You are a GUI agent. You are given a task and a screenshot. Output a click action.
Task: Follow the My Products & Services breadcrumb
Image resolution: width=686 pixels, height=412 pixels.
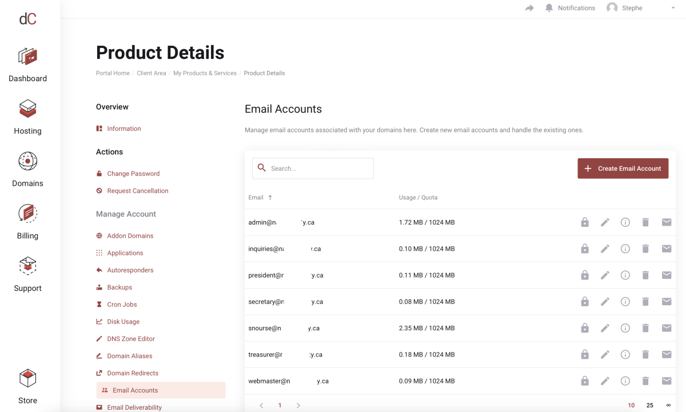click(x=205, y=73)
